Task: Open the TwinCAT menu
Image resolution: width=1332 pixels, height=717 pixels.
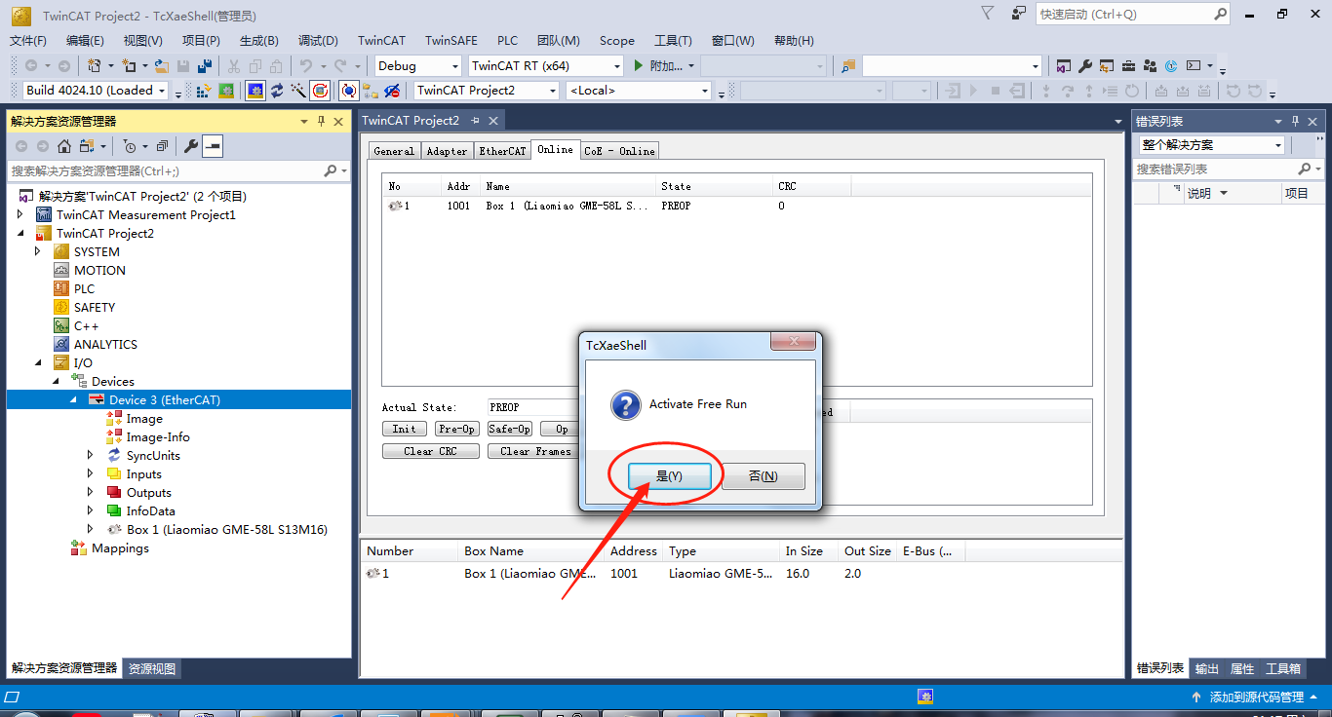Action: pyautogui.click(x=381, y=40)
